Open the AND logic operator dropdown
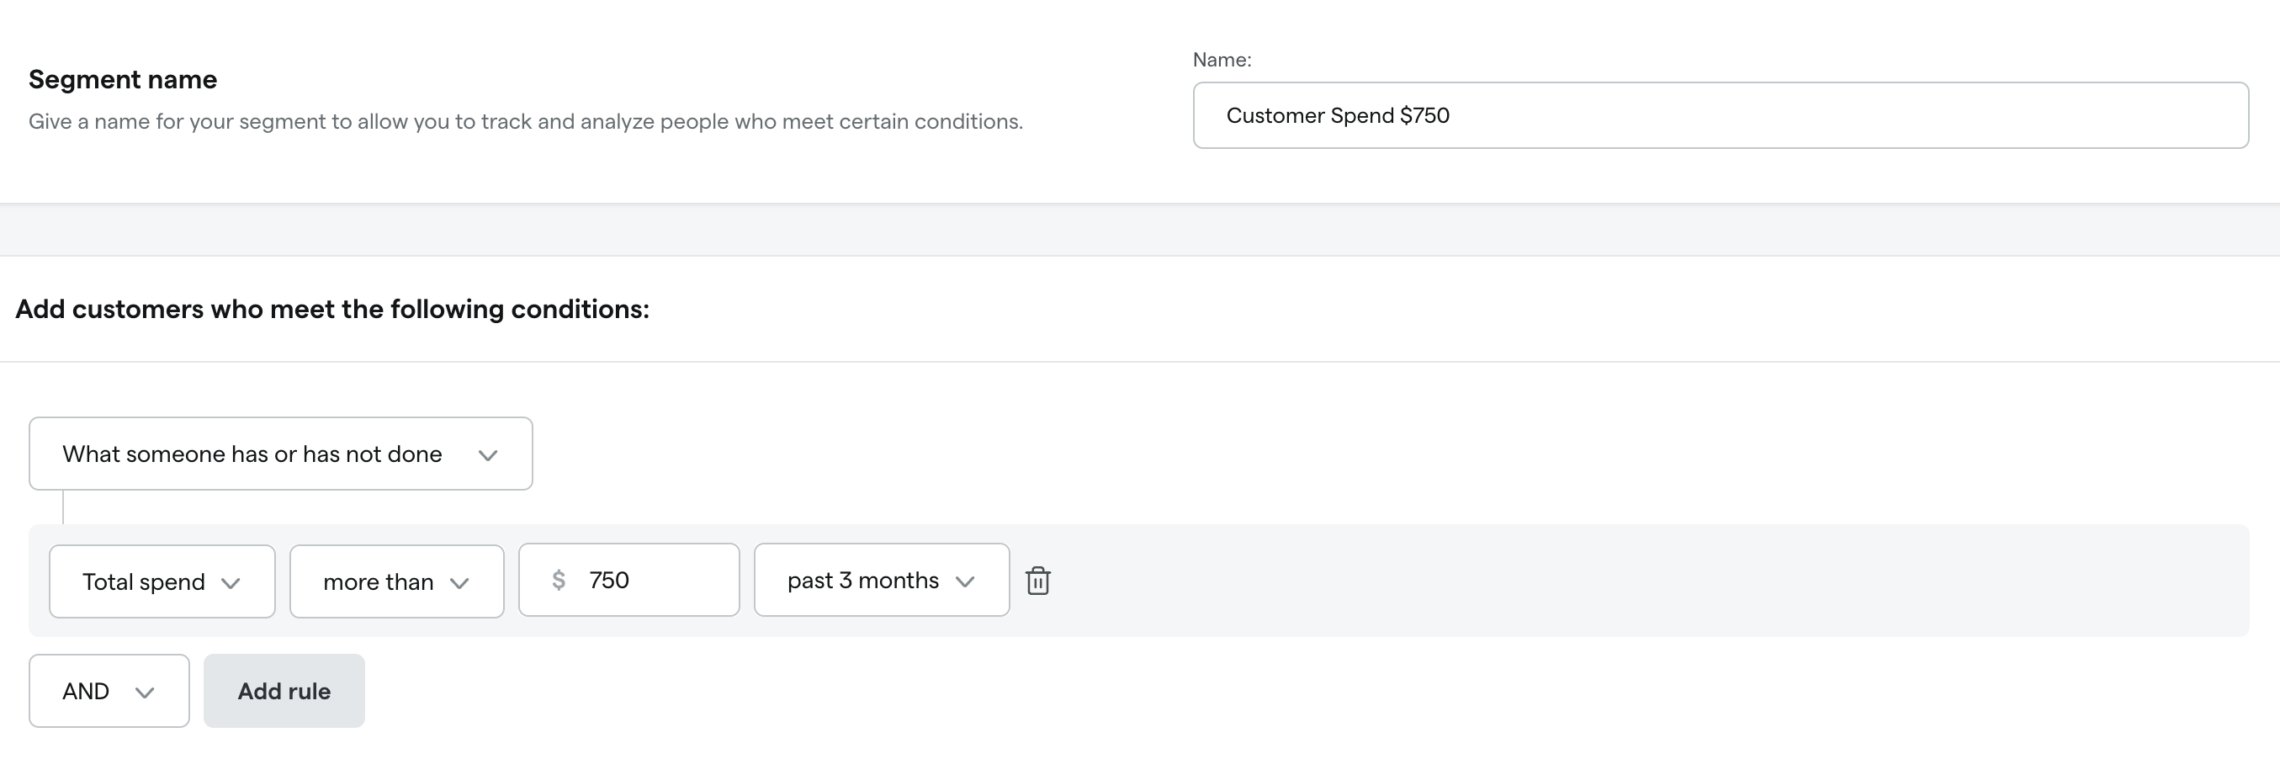 coord(108,691)
